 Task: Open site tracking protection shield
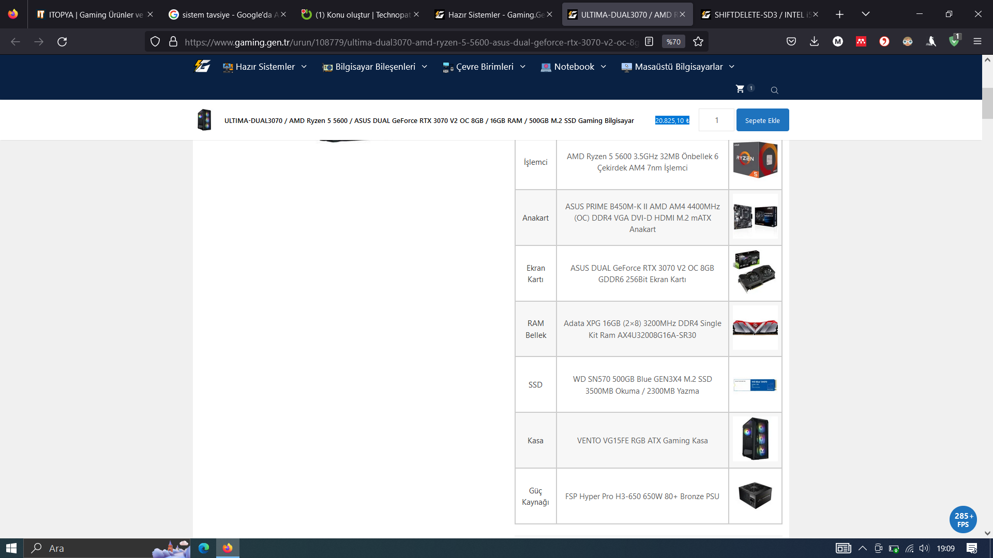tap(155, 42)
